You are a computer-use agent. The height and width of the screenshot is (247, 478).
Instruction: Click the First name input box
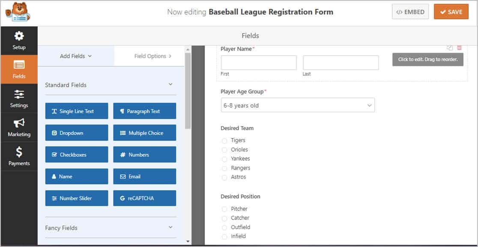258,62
